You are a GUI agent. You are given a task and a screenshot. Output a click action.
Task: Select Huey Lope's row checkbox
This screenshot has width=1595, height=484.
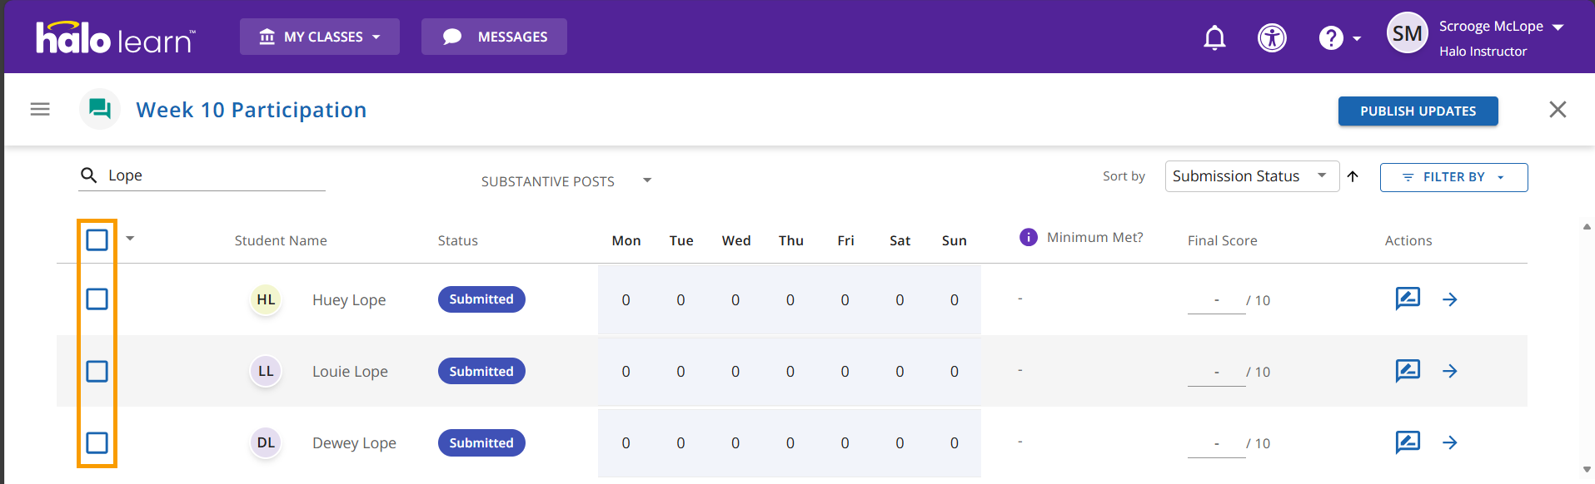pos(97,299)
